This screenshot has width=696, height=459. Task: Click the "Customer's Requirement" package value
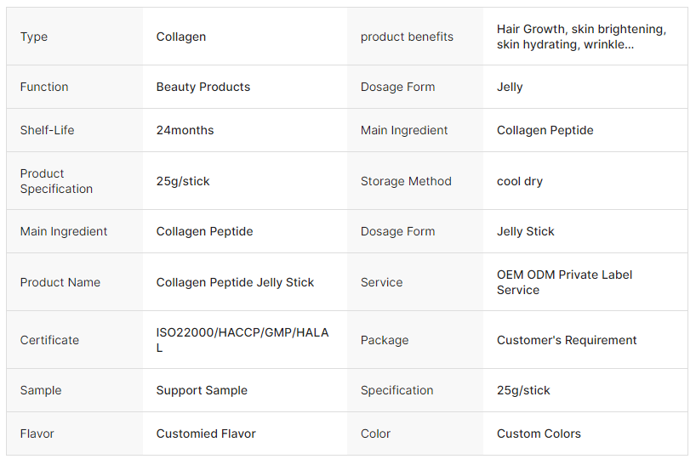[567, 340]
